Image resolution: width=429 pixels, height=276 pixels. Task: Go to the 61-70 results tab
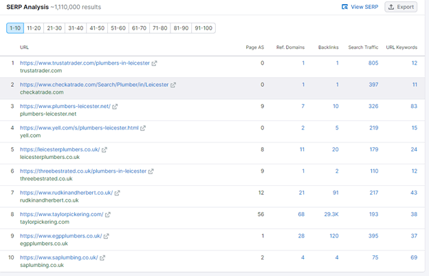(139, 28)
